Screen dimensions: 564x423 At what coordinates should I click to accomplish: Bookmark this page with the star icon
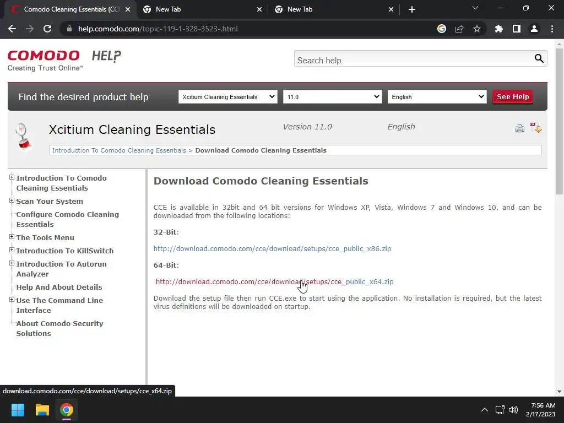pyautogui.click(x=476, y=29)
